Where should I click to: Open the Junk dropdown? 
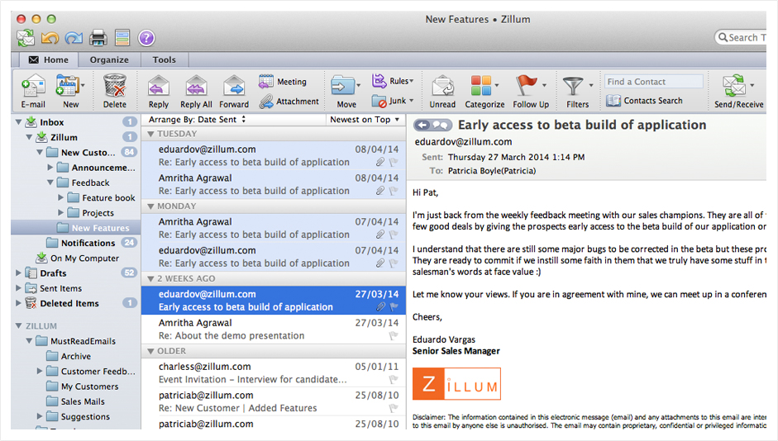pos(393,101)
